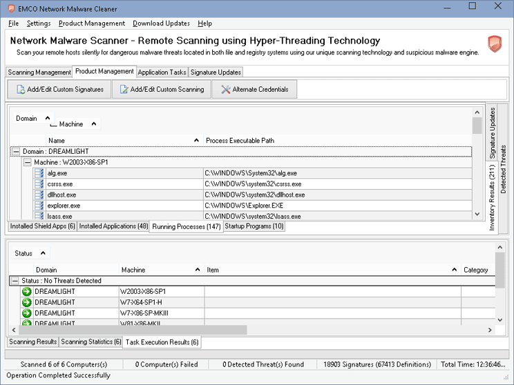
Task: Switch to the Scanning Results tab
Action: pos(32,342)
